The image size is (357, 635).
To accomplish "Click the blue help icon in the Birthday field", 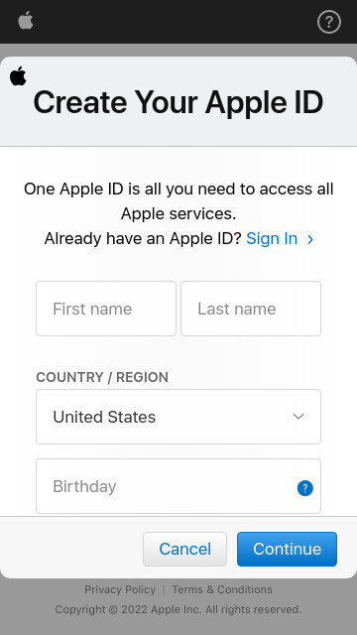I will [x=305, y=488].
